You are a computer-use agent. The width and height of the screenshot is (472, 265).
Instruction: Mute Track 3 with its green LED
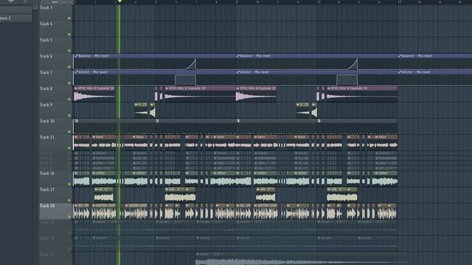click(x=69, y=18)
